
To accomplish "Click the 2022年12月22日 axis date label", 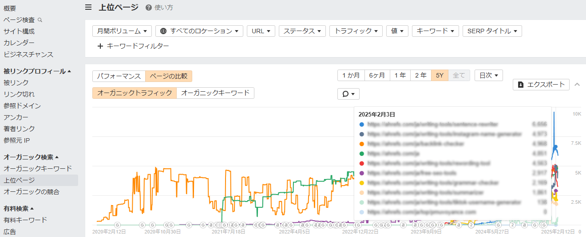I will click(360, 232).
